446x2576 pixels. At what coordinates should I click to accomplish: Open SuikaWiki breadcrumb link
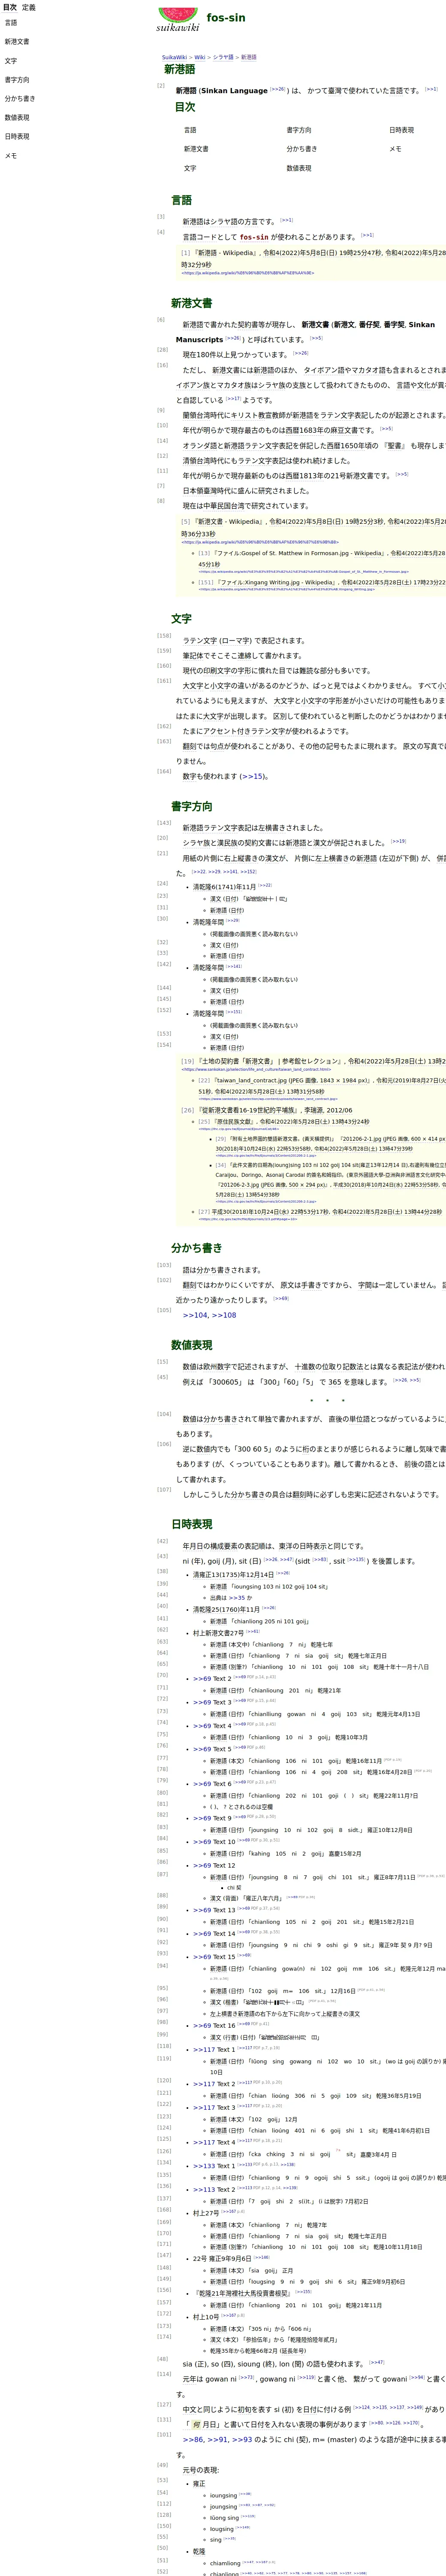click(x=175, y=57)
